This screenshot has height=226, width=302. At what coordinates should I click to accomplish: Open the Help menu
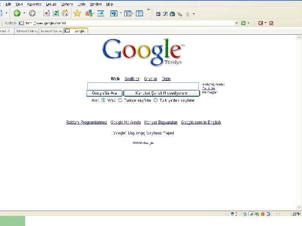[109, 4]
